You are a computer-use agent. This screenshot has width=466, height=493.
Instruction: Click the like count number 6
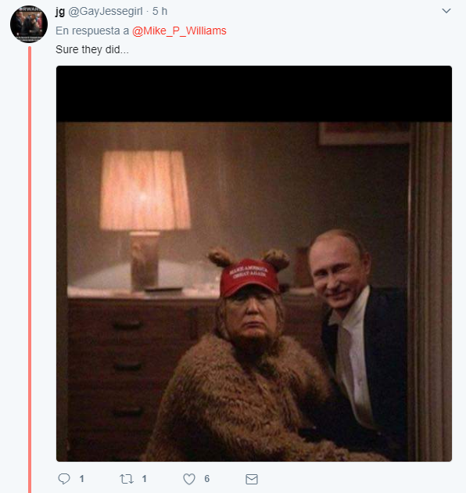[206, 479]
